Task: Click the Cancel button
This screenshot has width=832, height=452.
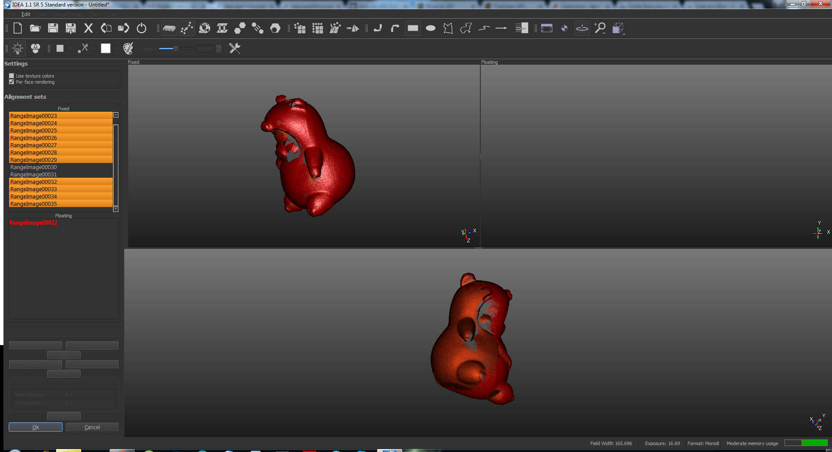Action: 92,427
